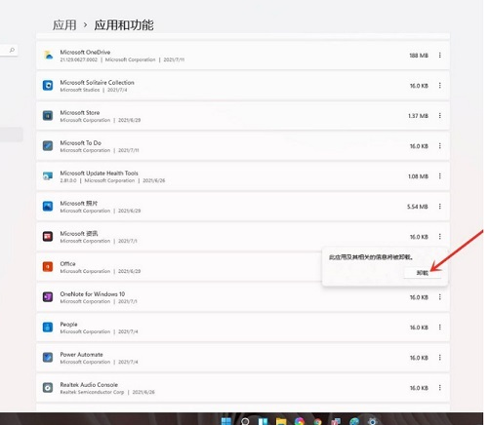489x425 pixels.
Task: Open more options for Microsoft To Do
Action: (440, 146)
